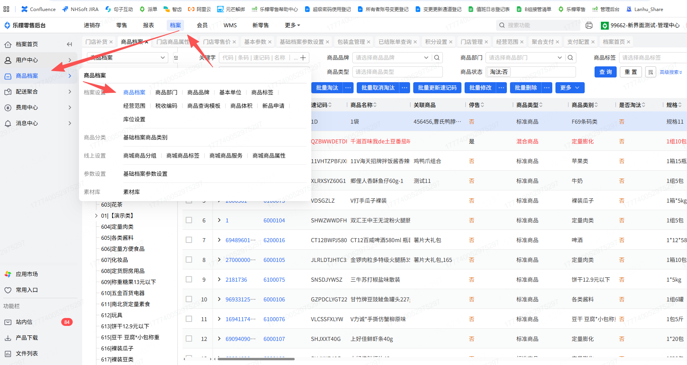
Task: Open 产品下载 download icon in sidebar
Action: [8, 338]
